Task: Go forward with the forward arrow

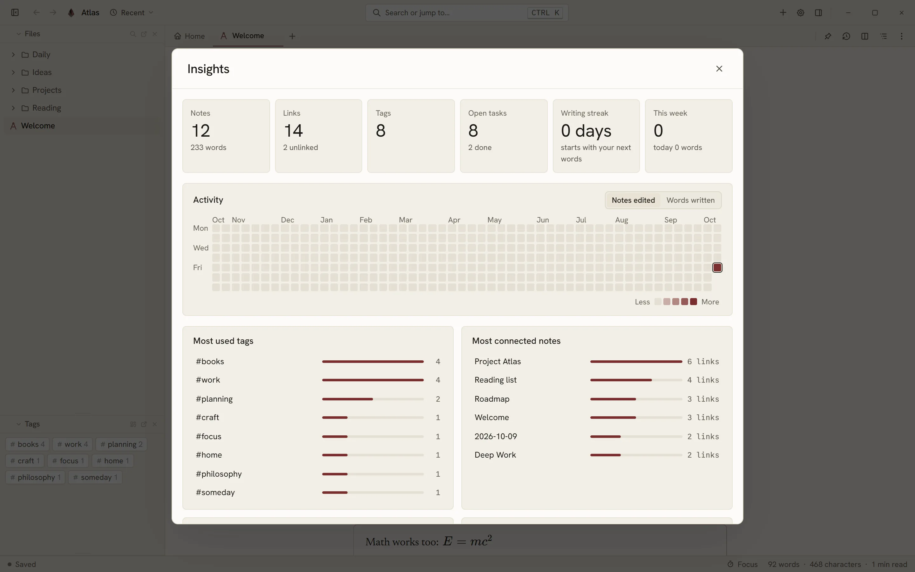Action: 53,12
